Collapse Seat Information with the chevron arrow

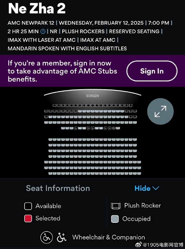pyautogui.click(x=156, y=188)
